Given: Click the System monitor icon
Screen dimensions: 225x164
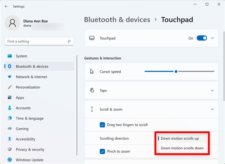Looking at the screenshot, I should [10, 56].
